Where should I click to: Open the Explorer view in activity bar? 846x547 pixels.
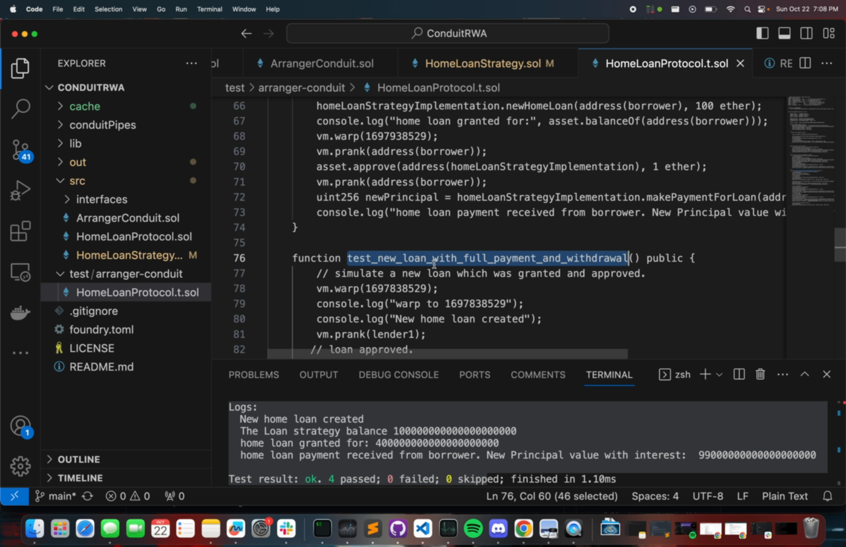(20, 68)
